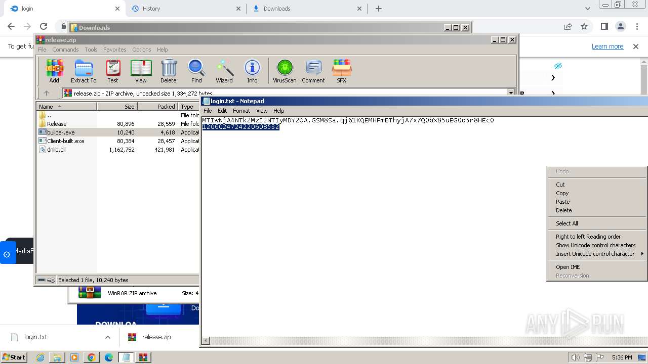Bookmark the page with star icon

584,26
